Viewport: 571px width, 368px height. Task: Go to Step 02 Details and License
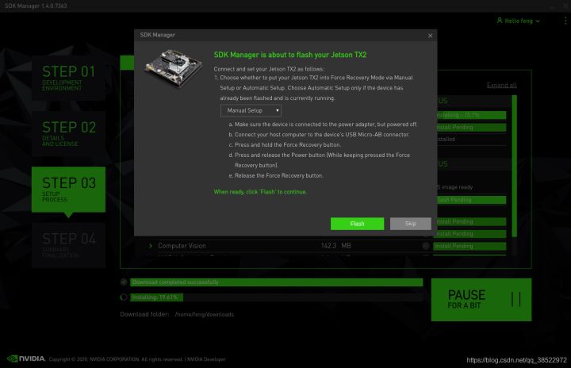[x=68, y=134]
